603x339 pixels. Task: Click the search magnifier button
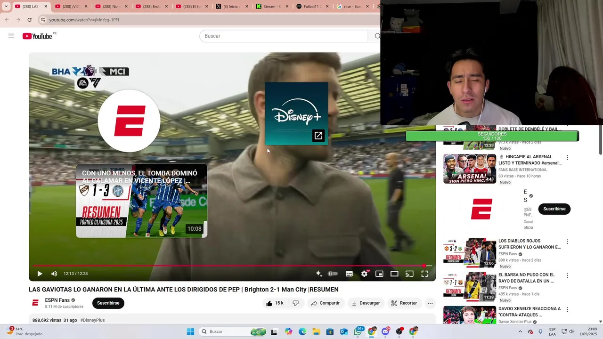point(376,36)
